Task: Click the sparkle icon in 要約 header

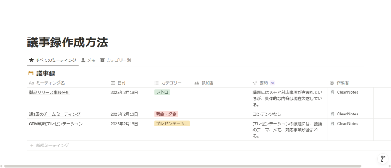Action: [x=255, y=83]
